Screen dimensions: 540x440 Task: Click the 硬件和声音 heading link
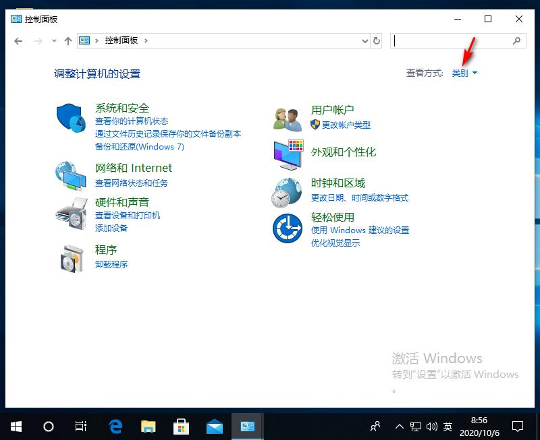122,202
